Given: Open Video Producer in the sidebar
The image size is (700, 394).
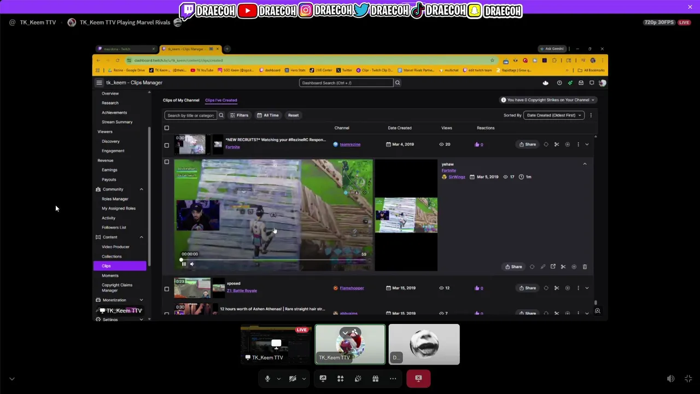Looking at the screenshot, I should (x=115, y=247).
